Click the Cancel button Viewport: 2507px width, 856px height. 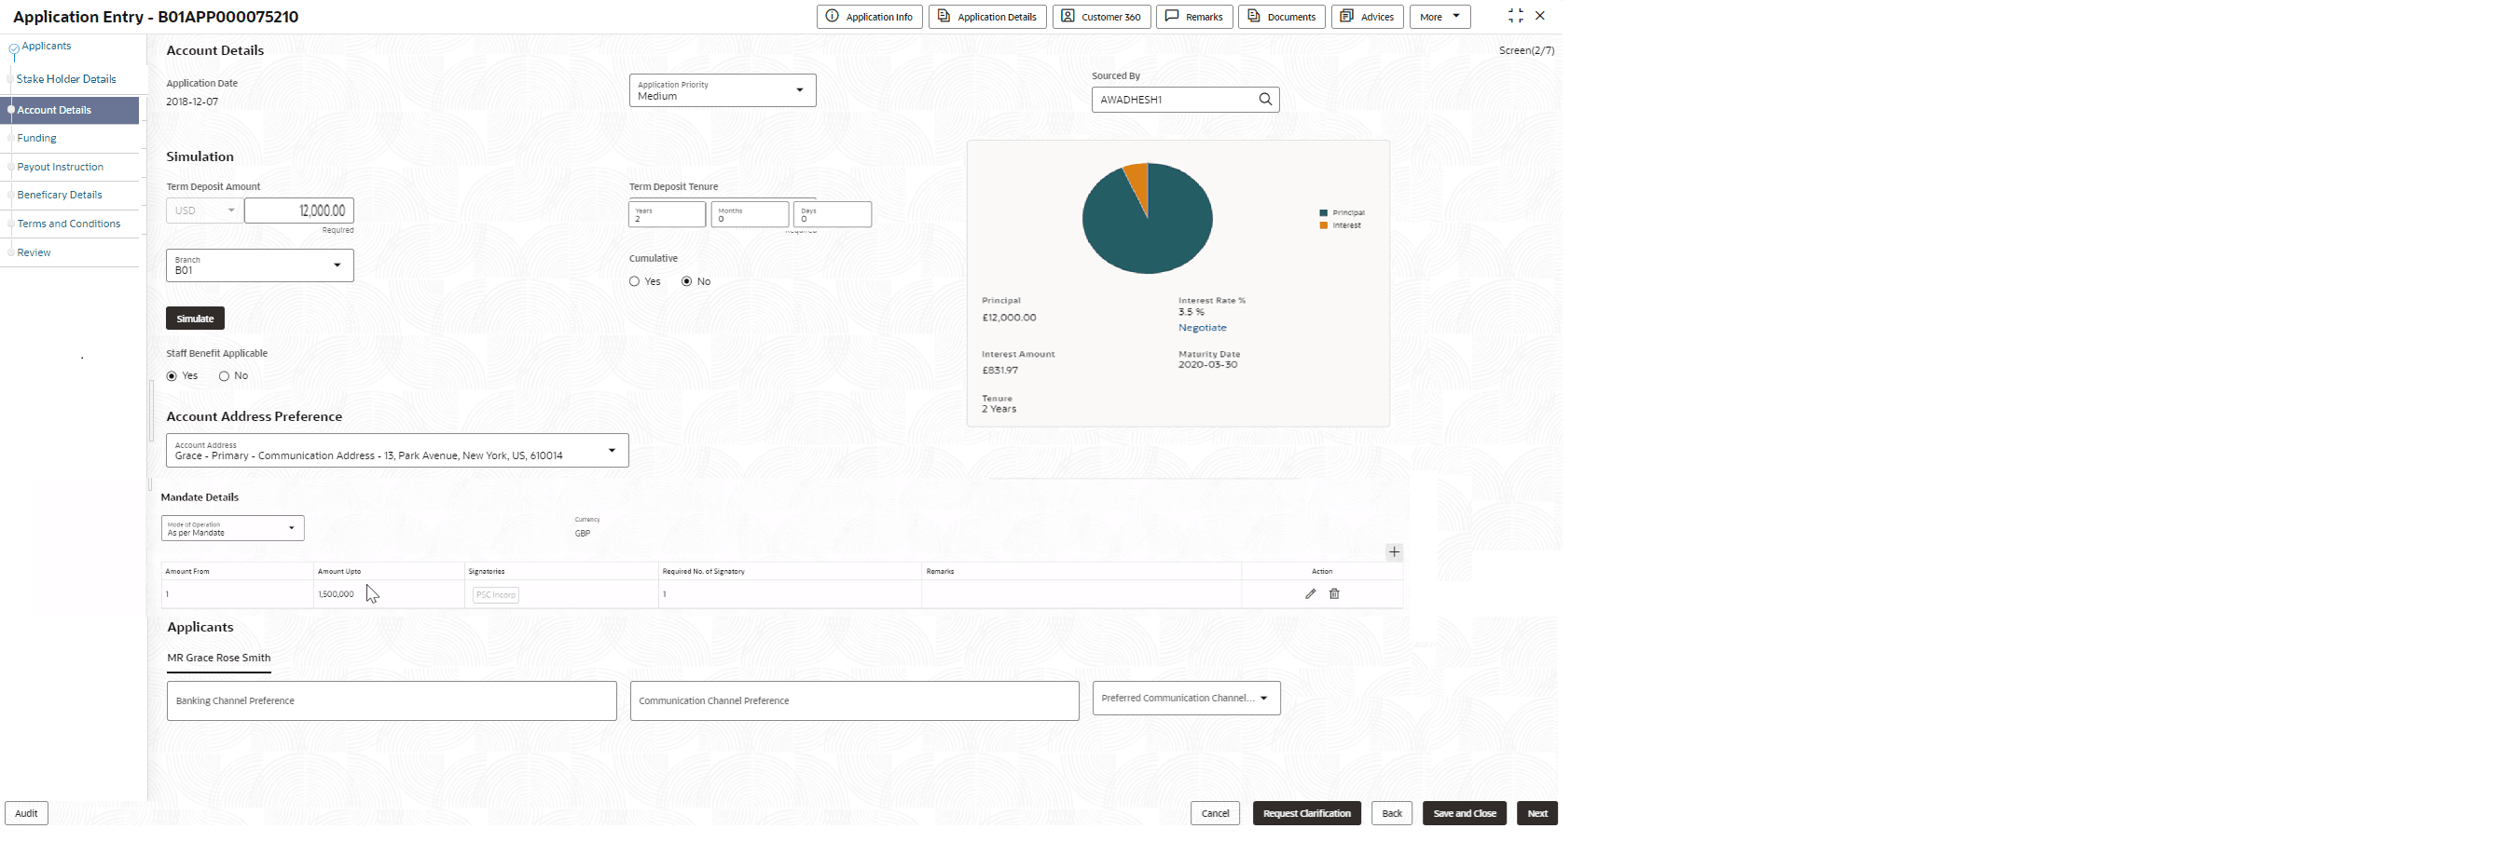point(1216,814)
